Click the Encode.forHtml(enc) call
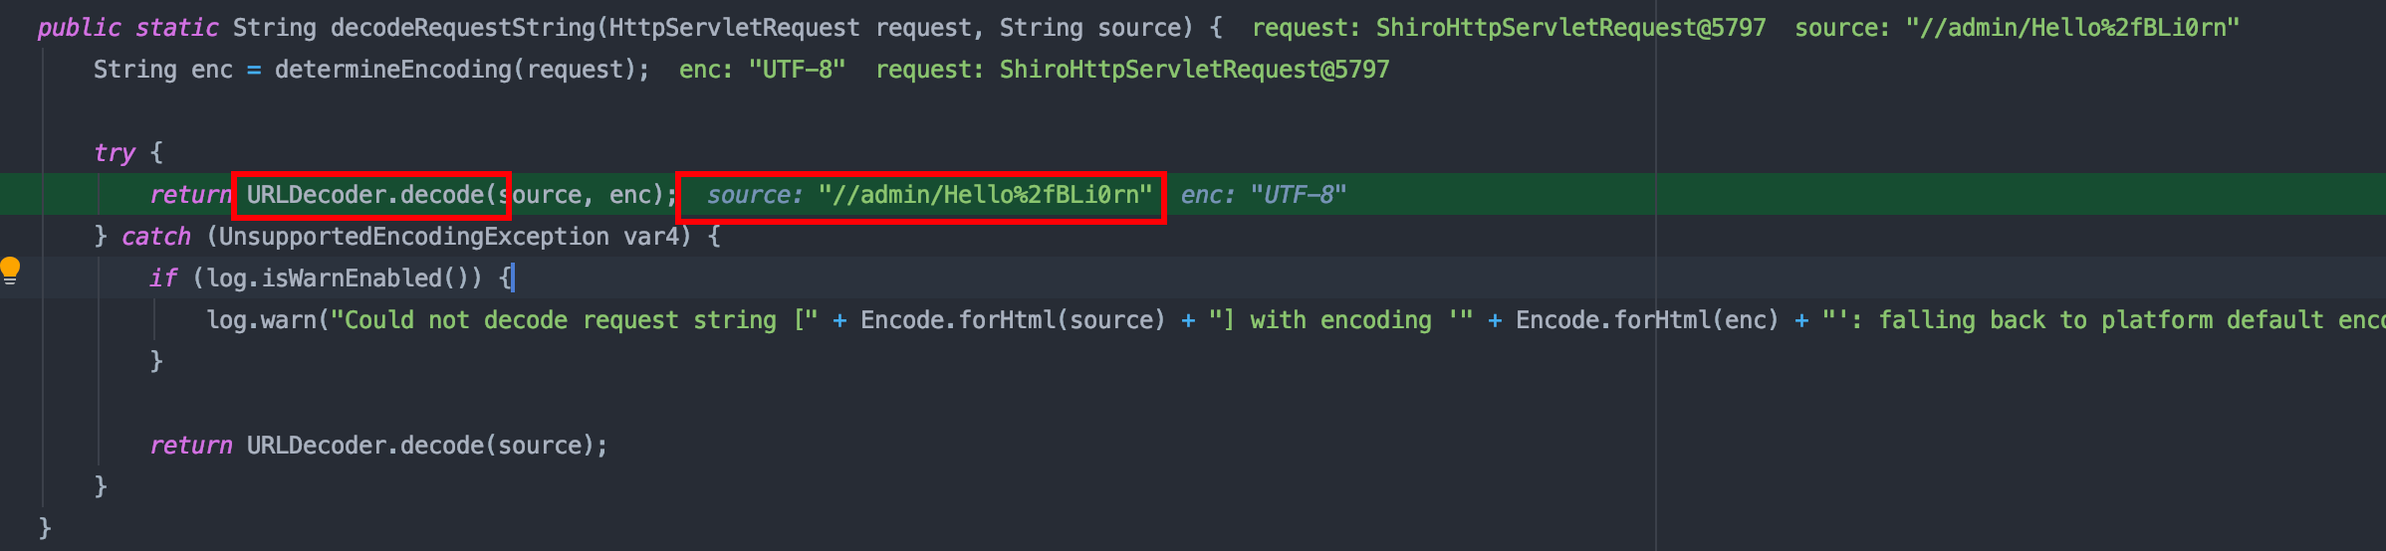This screenshot has width=2386, height=551. tap(1646, 320)
